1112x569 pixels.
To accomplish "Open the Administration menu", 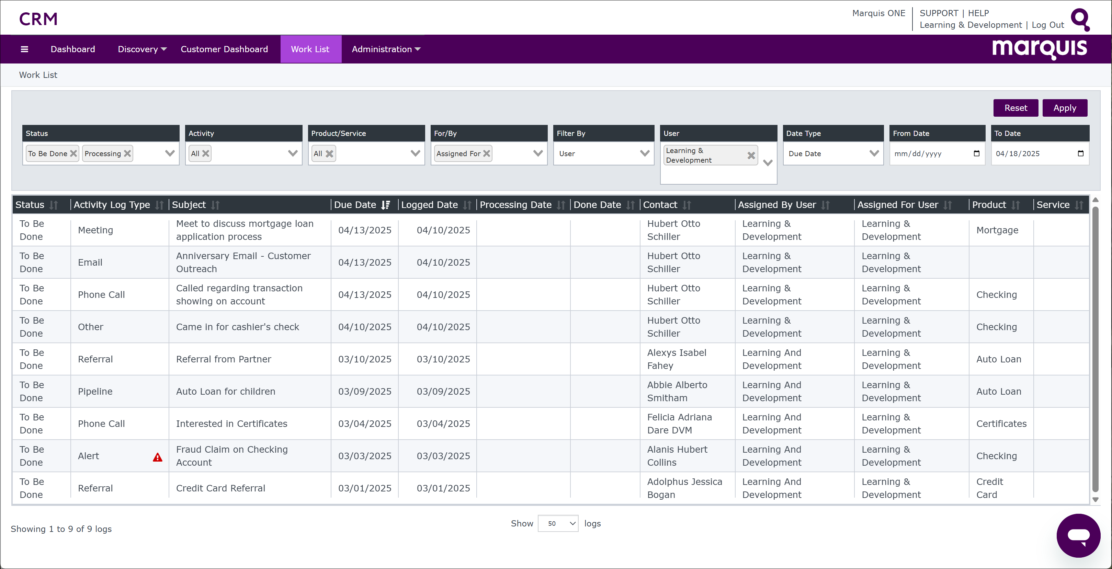I will [x=386, y=49].
